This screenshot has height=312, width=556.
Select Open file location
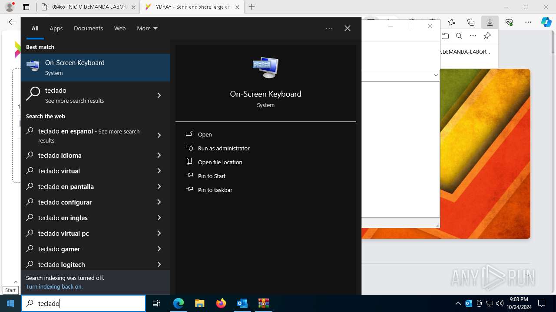tap(220, 162)
